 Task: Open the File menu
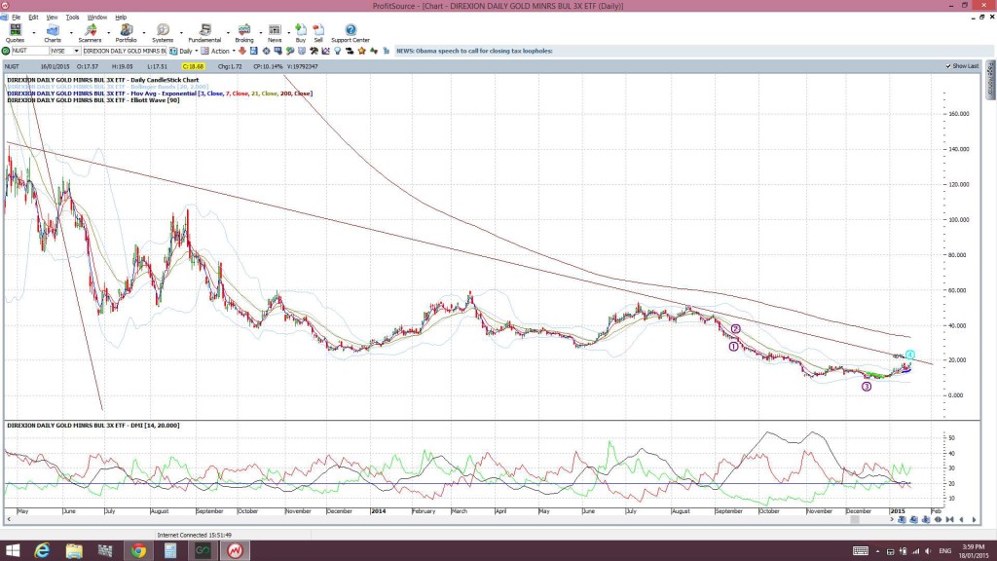click(16, 18)
